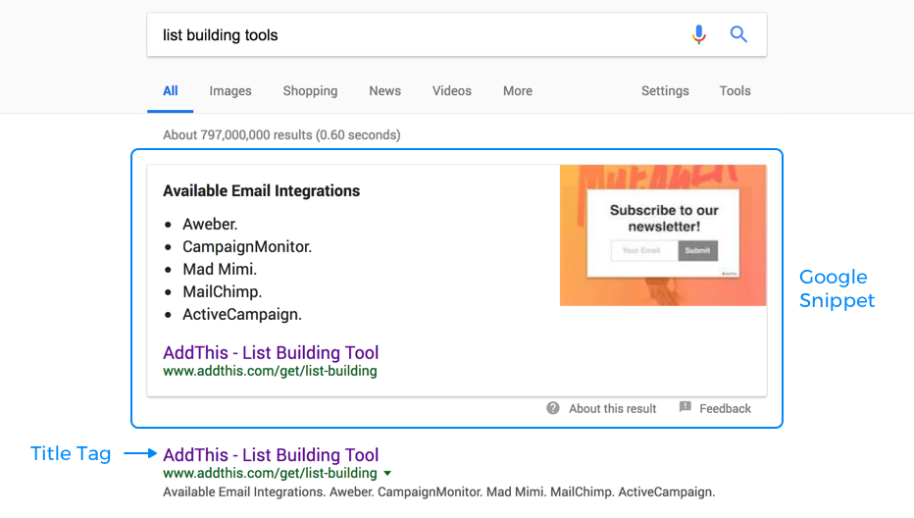Open the snippet's AddThis - List Building Tool link
This screenshot has width=914, height=518.
pos(271,352)
